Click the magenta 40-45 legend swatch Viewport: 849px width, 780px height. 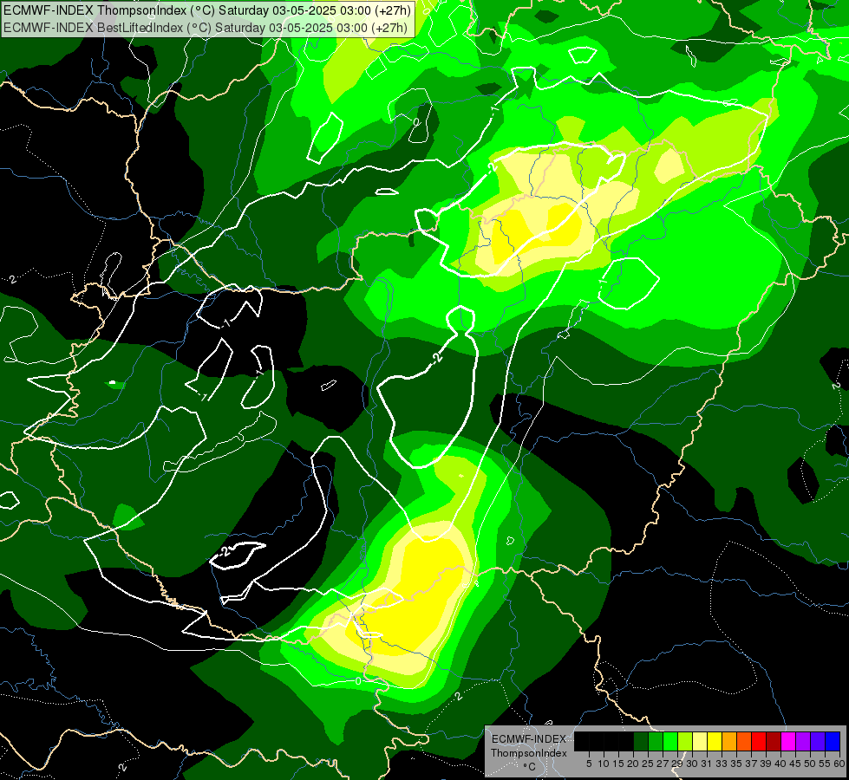(x=788, y=741)
